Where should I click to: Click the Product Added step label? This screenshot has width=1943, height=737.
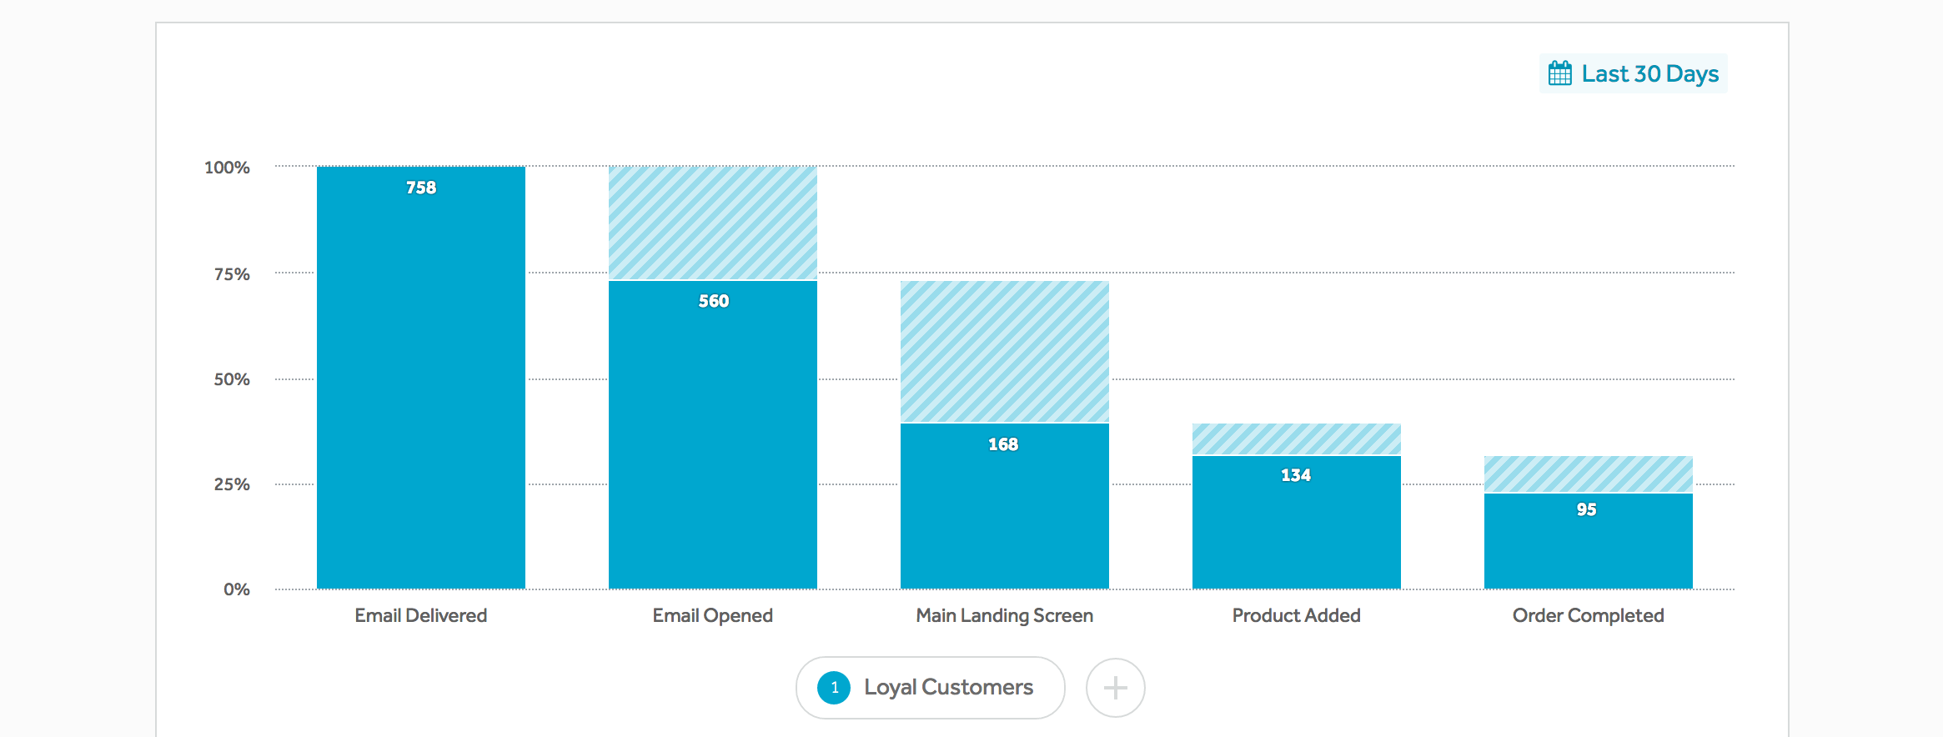click(x=1297, y=615)
